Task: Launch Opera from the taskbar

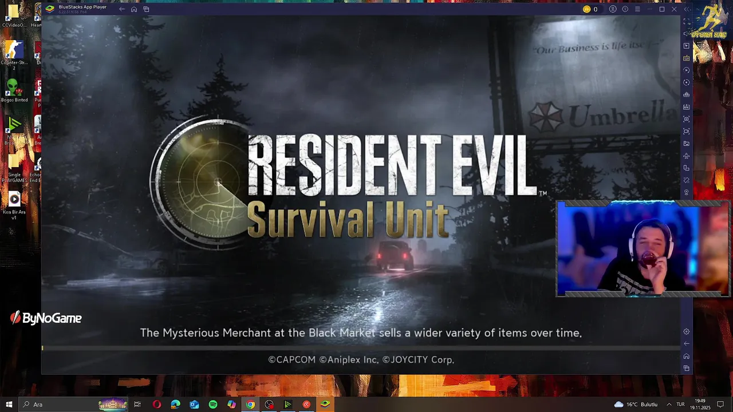Action: pyautogui.click(x=156, y=405)
